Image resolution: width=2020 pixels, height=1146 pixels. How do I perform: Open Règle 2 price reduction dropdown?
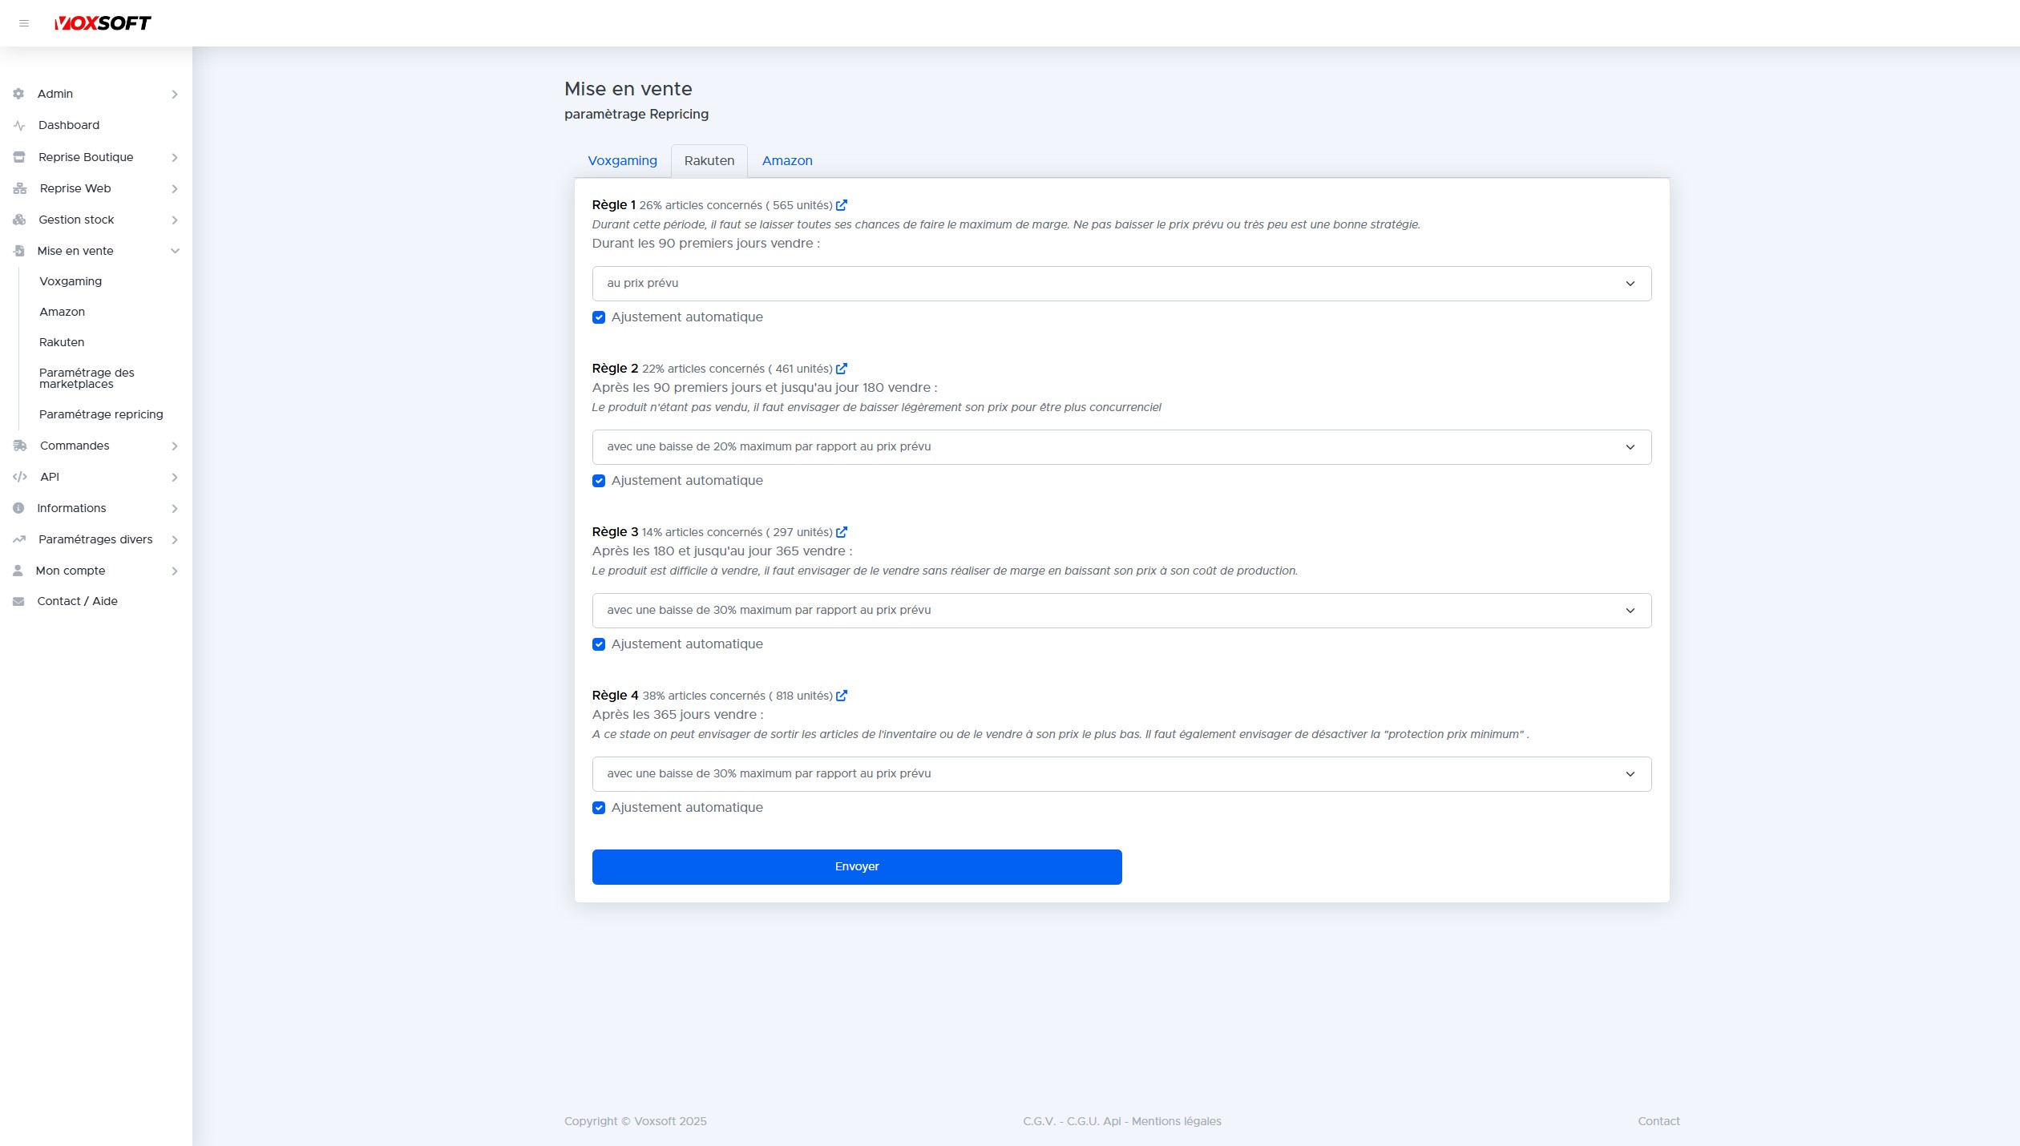1121,447
